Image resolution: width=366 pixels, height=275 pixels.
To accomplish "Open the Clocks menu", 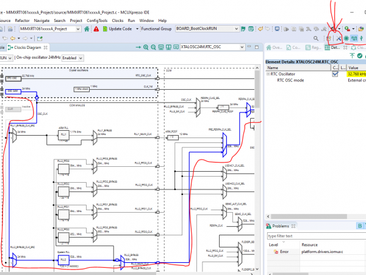I will click(118, 20).
